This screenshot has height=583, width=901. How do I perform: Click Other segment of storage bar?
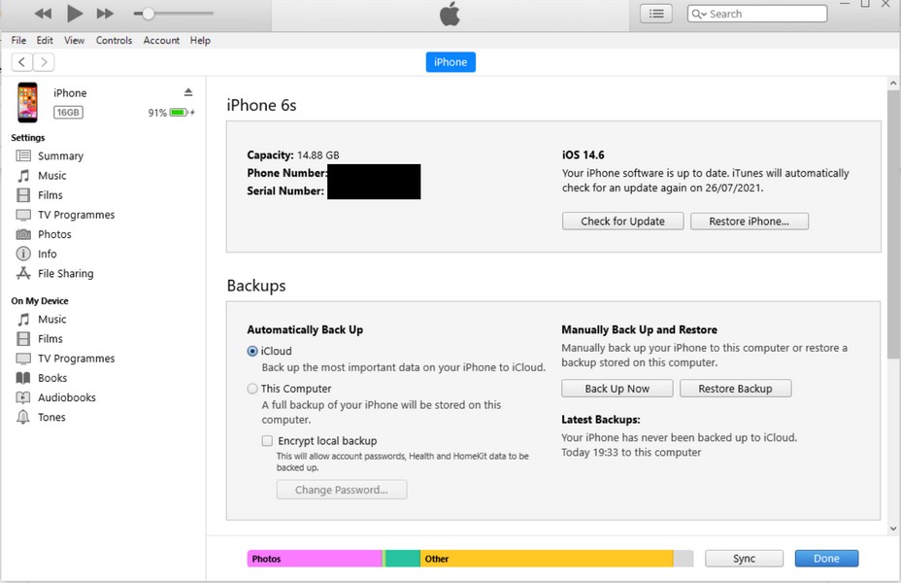coord(547,559)
